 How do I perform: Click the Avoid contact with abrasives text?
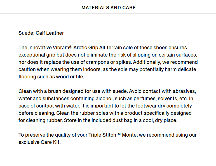point(162,91)
